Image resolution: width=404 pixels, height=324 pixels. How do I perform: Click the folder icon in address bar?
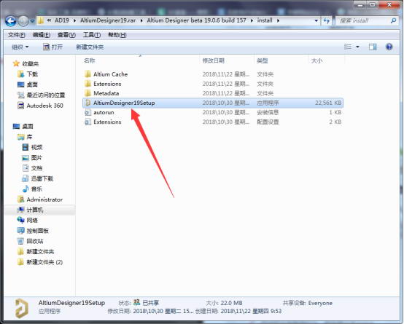(x=41, y=20)
